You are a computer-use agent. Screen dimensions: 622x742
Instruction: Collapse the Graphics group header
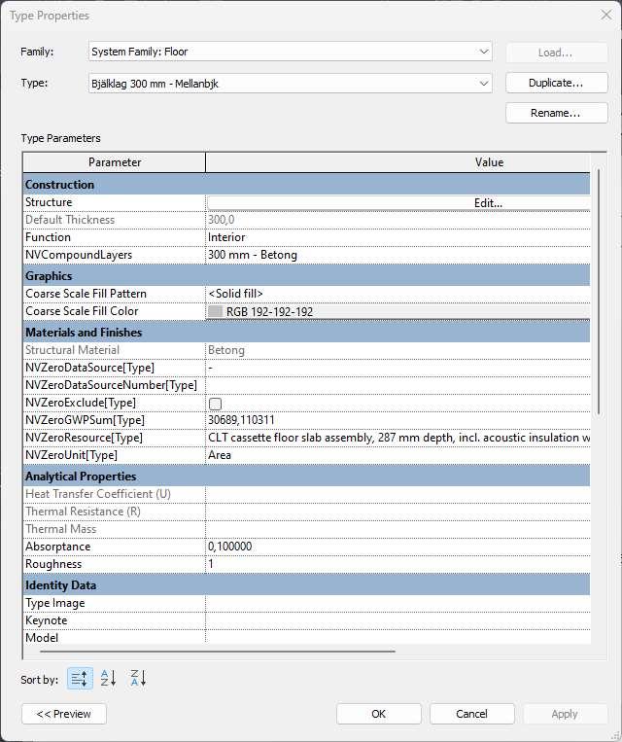coord(306,275)
